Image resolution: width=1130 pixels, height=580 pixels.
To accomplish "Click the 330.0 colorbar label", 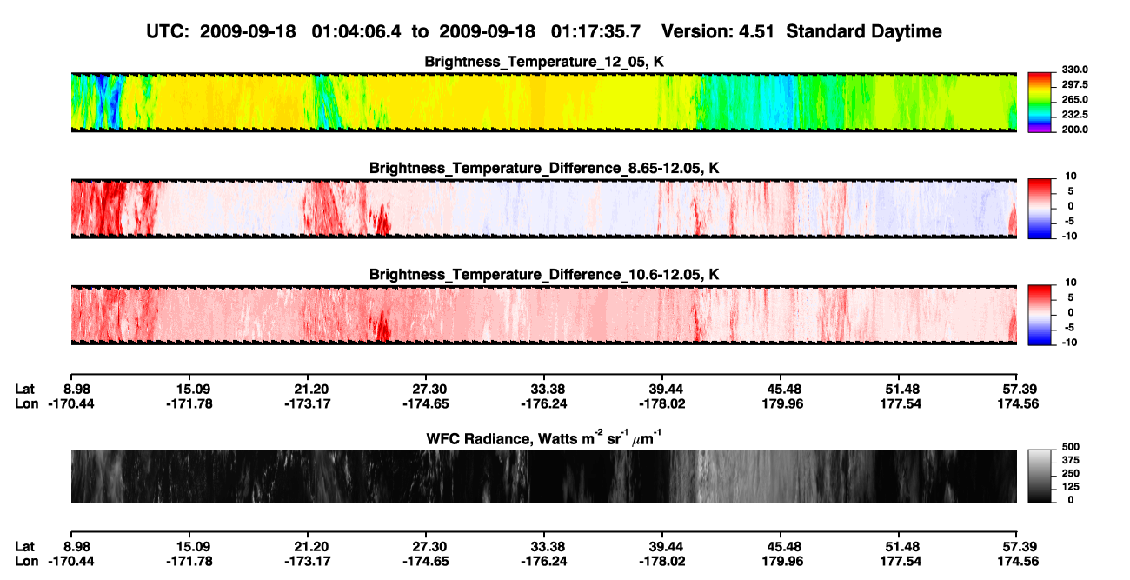I will [x=1076, y=70].
